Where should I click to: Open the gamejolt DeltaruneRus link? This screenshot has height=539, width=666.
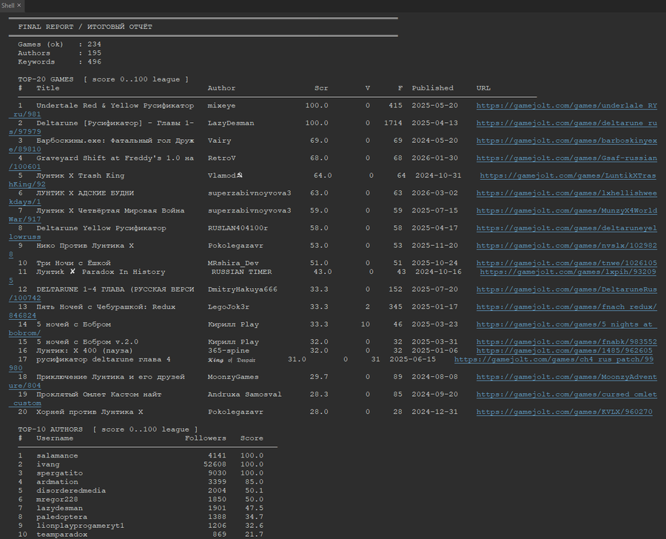[567, 289]
